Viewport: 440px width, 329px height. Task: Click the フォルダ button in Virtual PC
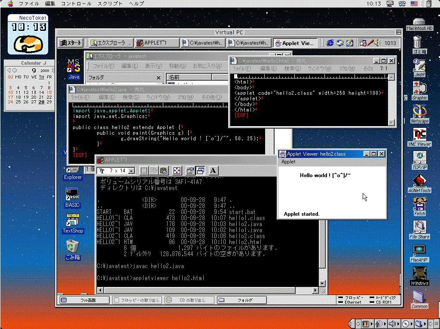click(241, 300)
